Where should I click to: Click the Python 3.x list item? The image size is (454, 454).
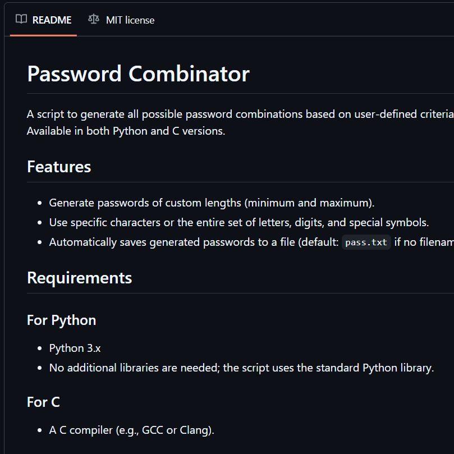[x=75, y=348]
